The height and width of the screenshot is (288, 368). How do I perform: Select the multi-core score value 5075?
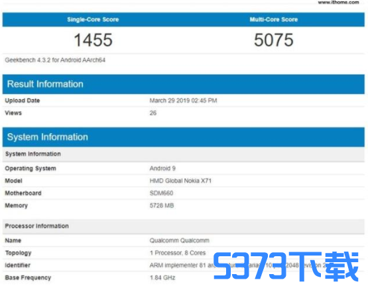pyautogui.click(x=274, y=40)
